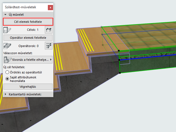
Task: Click the operator element icon left of Operátorok
Action: point(7,46)
